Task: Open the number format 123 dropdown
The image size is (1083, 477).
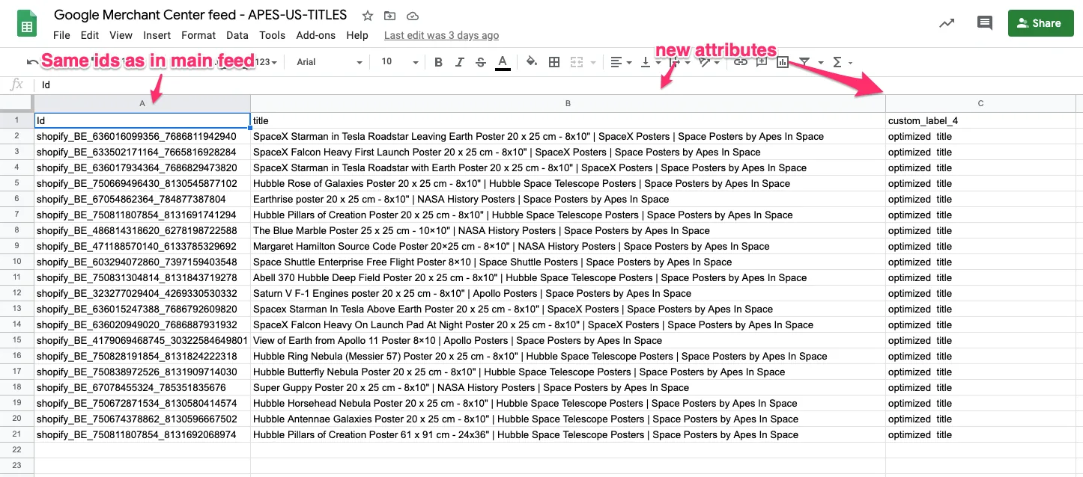Action: click(266, 62)
